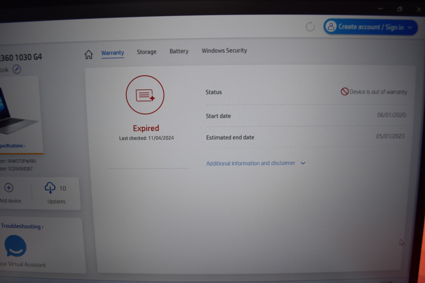The image size is (425, 283).
Task: Click the Add device label
Action: pyautogui.click(x=11, y=201)
